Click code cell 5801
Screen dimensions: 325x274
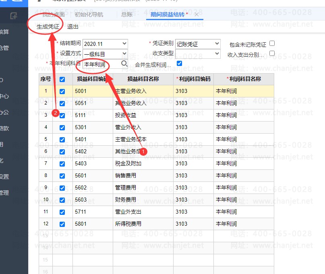click(x=93, y=224)
